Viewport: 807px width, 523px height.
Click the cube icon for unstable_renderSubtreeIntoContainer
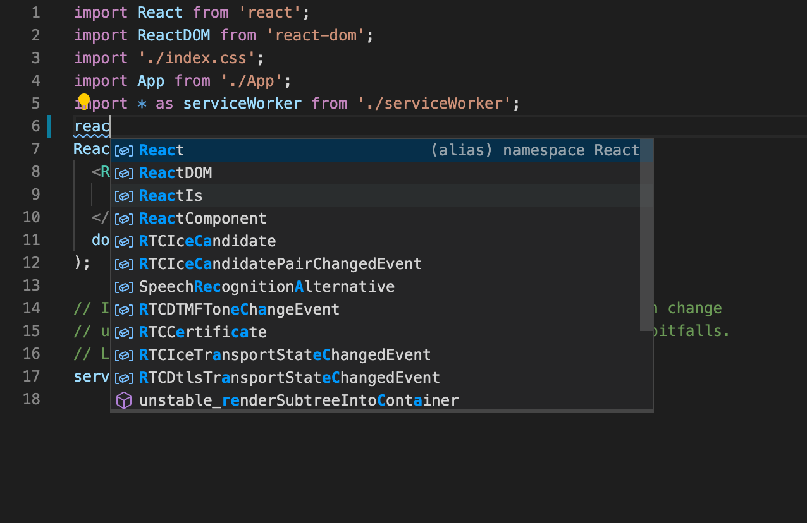pyautogui.click(x=123, y=400)
